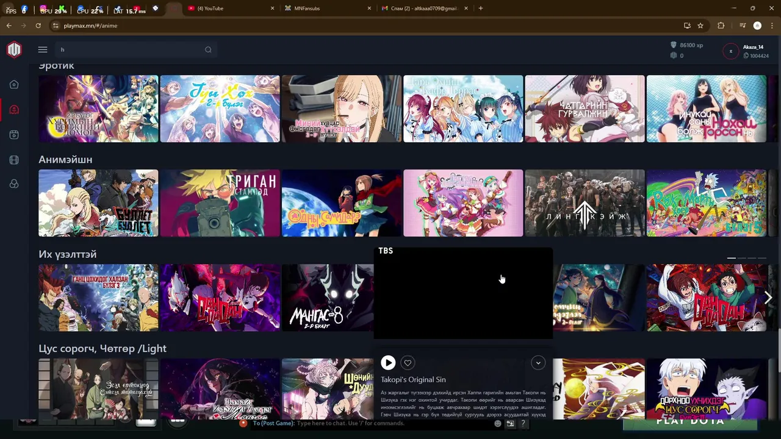Screen dimensions: 781x439
Task: View site information icon
Action: coord(56,26)
